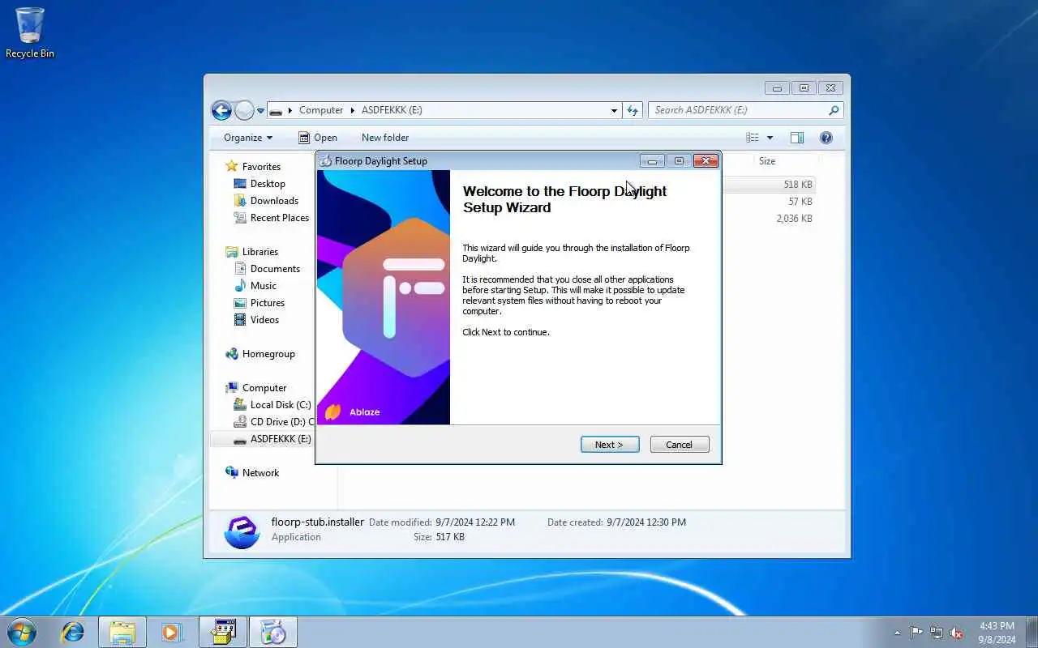Open Explorer help icon
The image size is (1038, 648).
coord(826,138)
